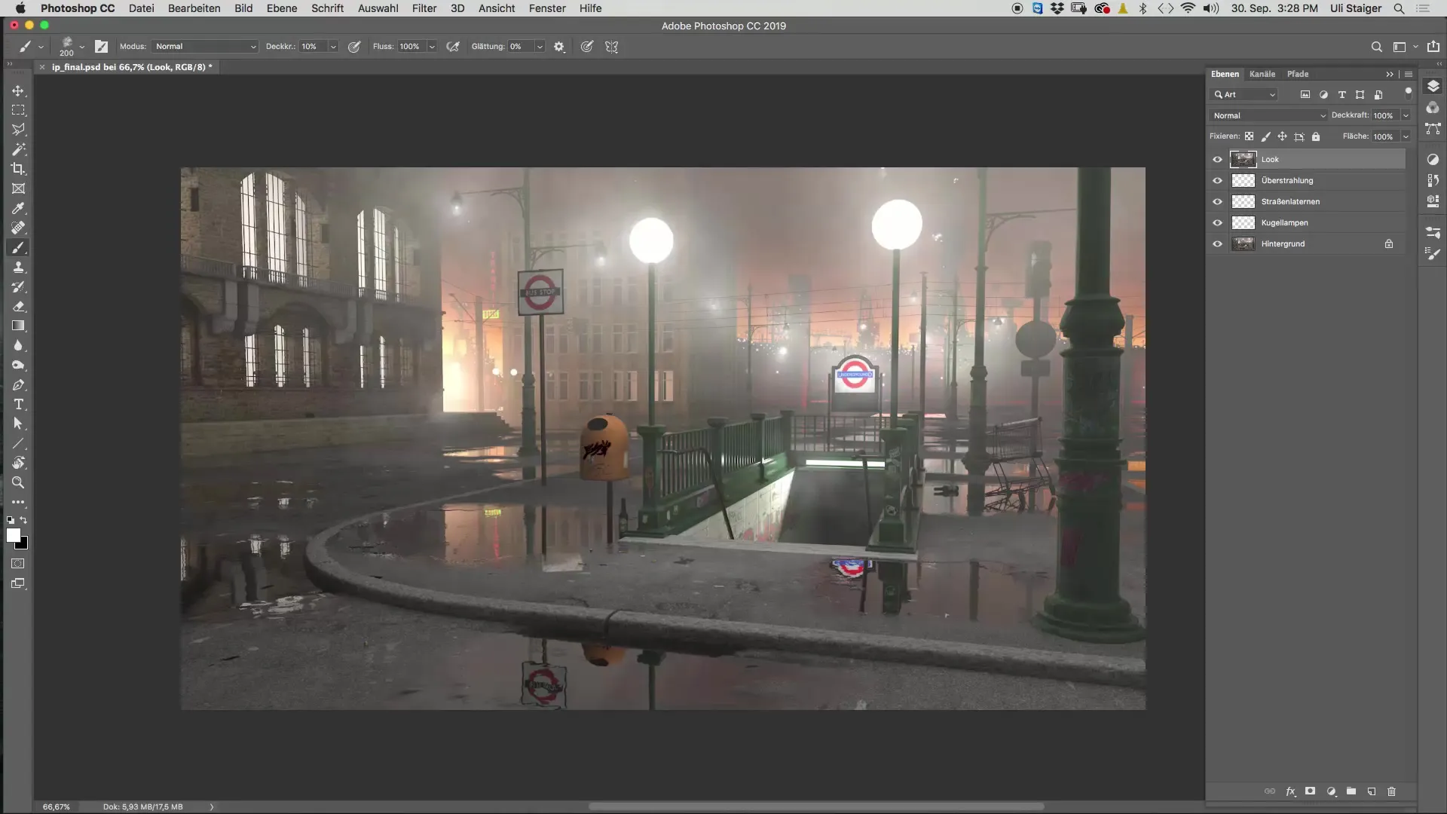Toggle the Brush Settings panel
This screenshot has height=814, width=1447.
[102, 47]
